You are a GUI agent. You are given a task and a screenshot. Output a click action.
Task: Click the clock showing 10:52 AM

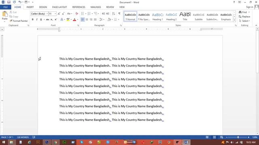point(251,142)
